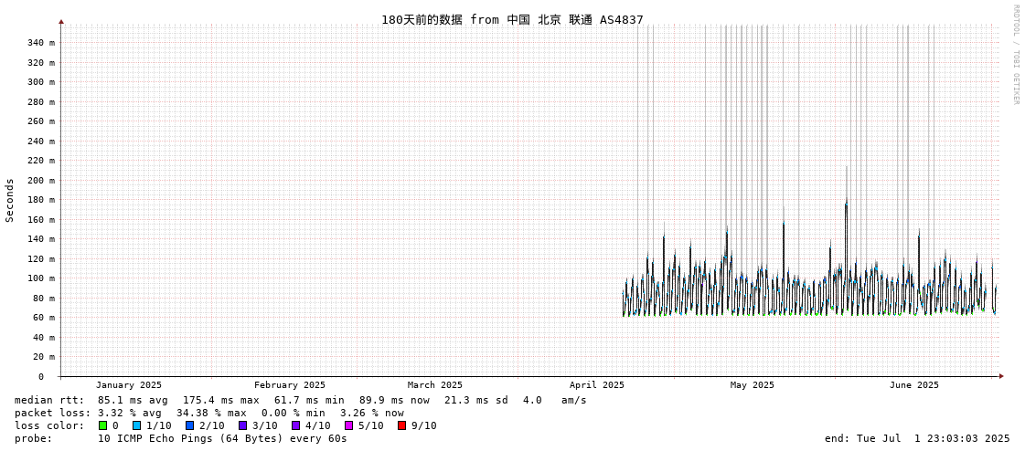Click the '300 m' y-axis value
Viewport: 1025px width, 451px height.
coord(40,82)
